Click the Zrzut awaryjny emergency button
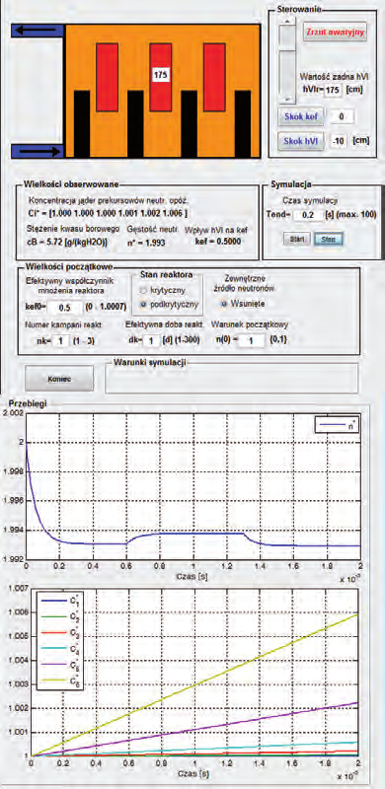385x789 pixels. click(x=335, y=33)
